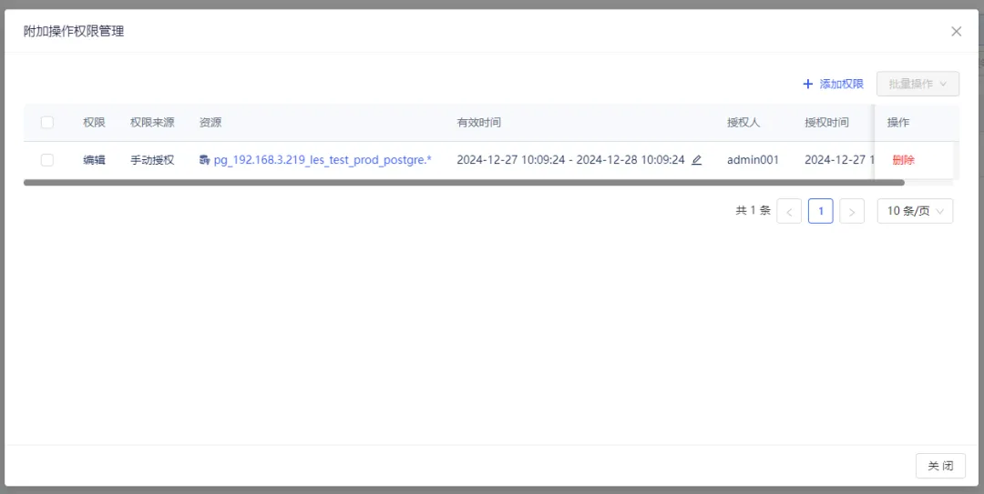This screenshot has height=494, width=984.
Task: Go to the previous page with the left arrow
Action: (x=789, y=211)
